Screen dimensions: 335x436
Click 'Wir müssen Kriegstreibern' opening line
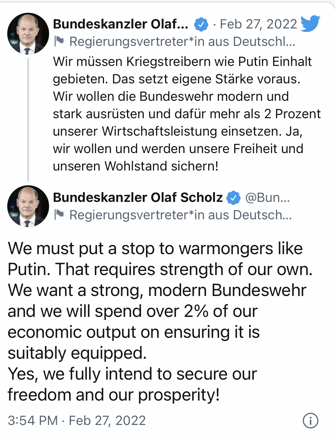pyautogui.click(x=182, y=62)
